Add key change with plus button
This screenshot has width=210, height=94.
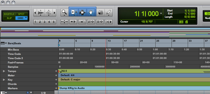click(56, 80)
